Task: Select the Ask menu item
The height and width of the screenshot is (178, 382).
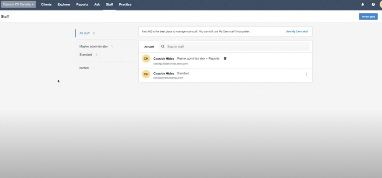Action: tap(97, 4)
